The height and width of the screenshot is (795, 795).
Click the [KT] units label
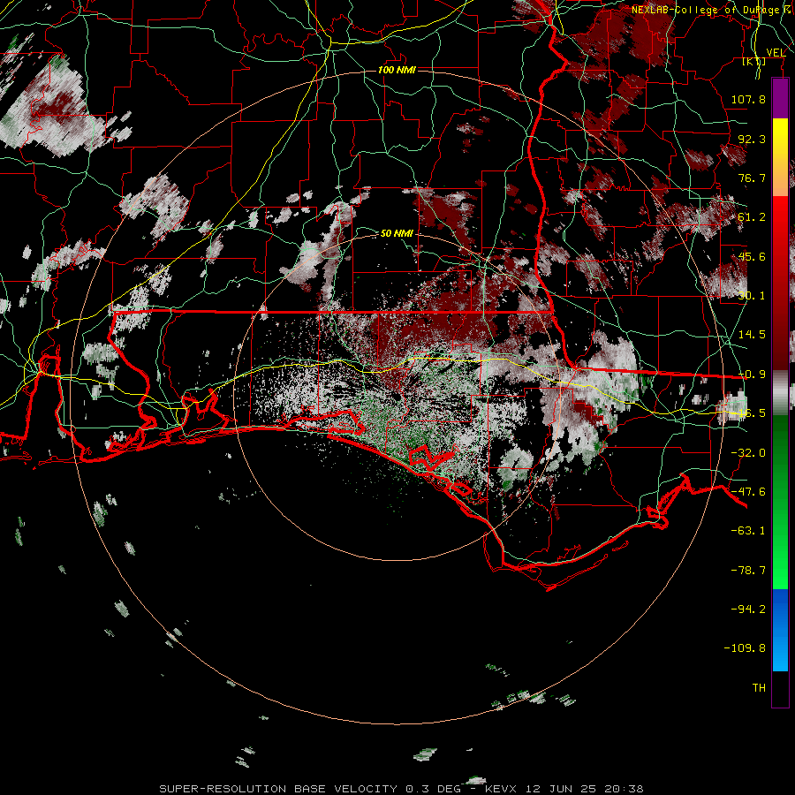(754, 62)
